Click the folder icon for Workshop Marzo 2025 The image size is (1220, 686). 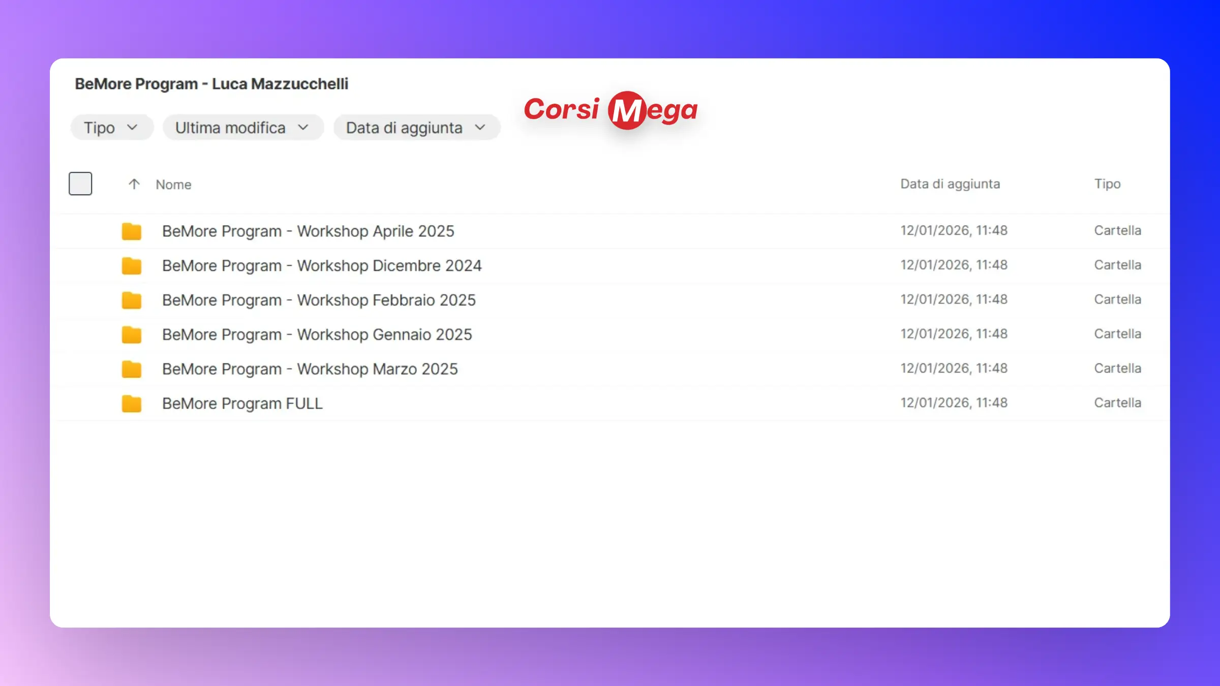[131, 369]
